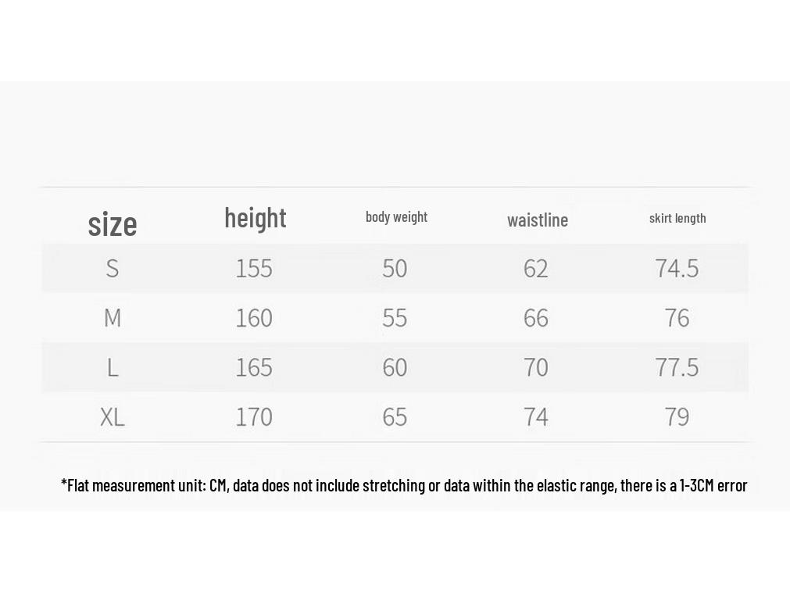Screen dimensions: 790x593
Task: Click skirt length value 77.5
Action: (x=677, y=367)
